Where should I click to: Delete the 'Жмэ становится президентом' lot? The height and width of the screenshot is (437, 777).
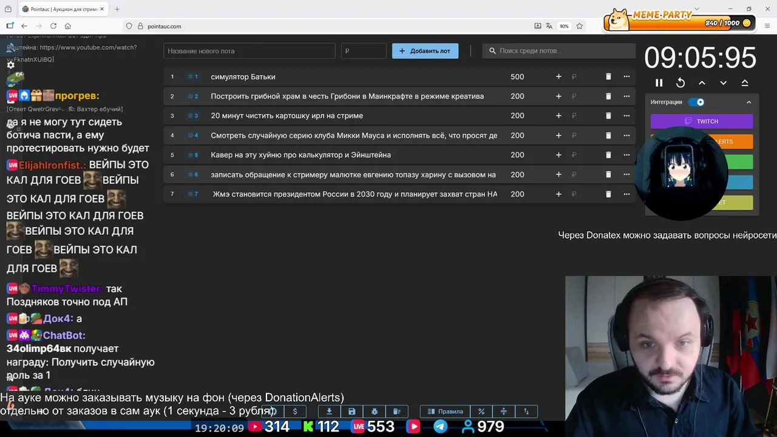(608, 194)
